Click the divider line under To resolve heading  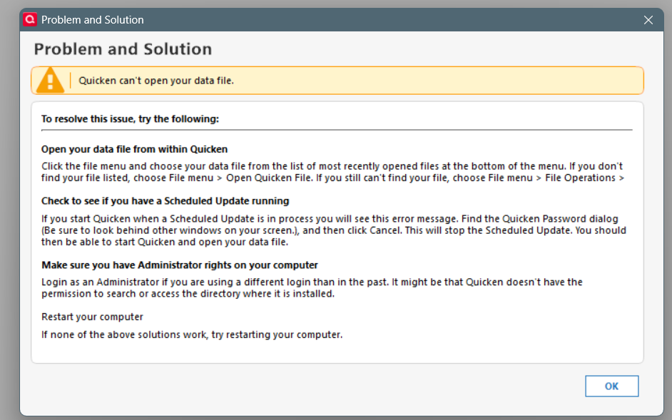tap(337, 130)
